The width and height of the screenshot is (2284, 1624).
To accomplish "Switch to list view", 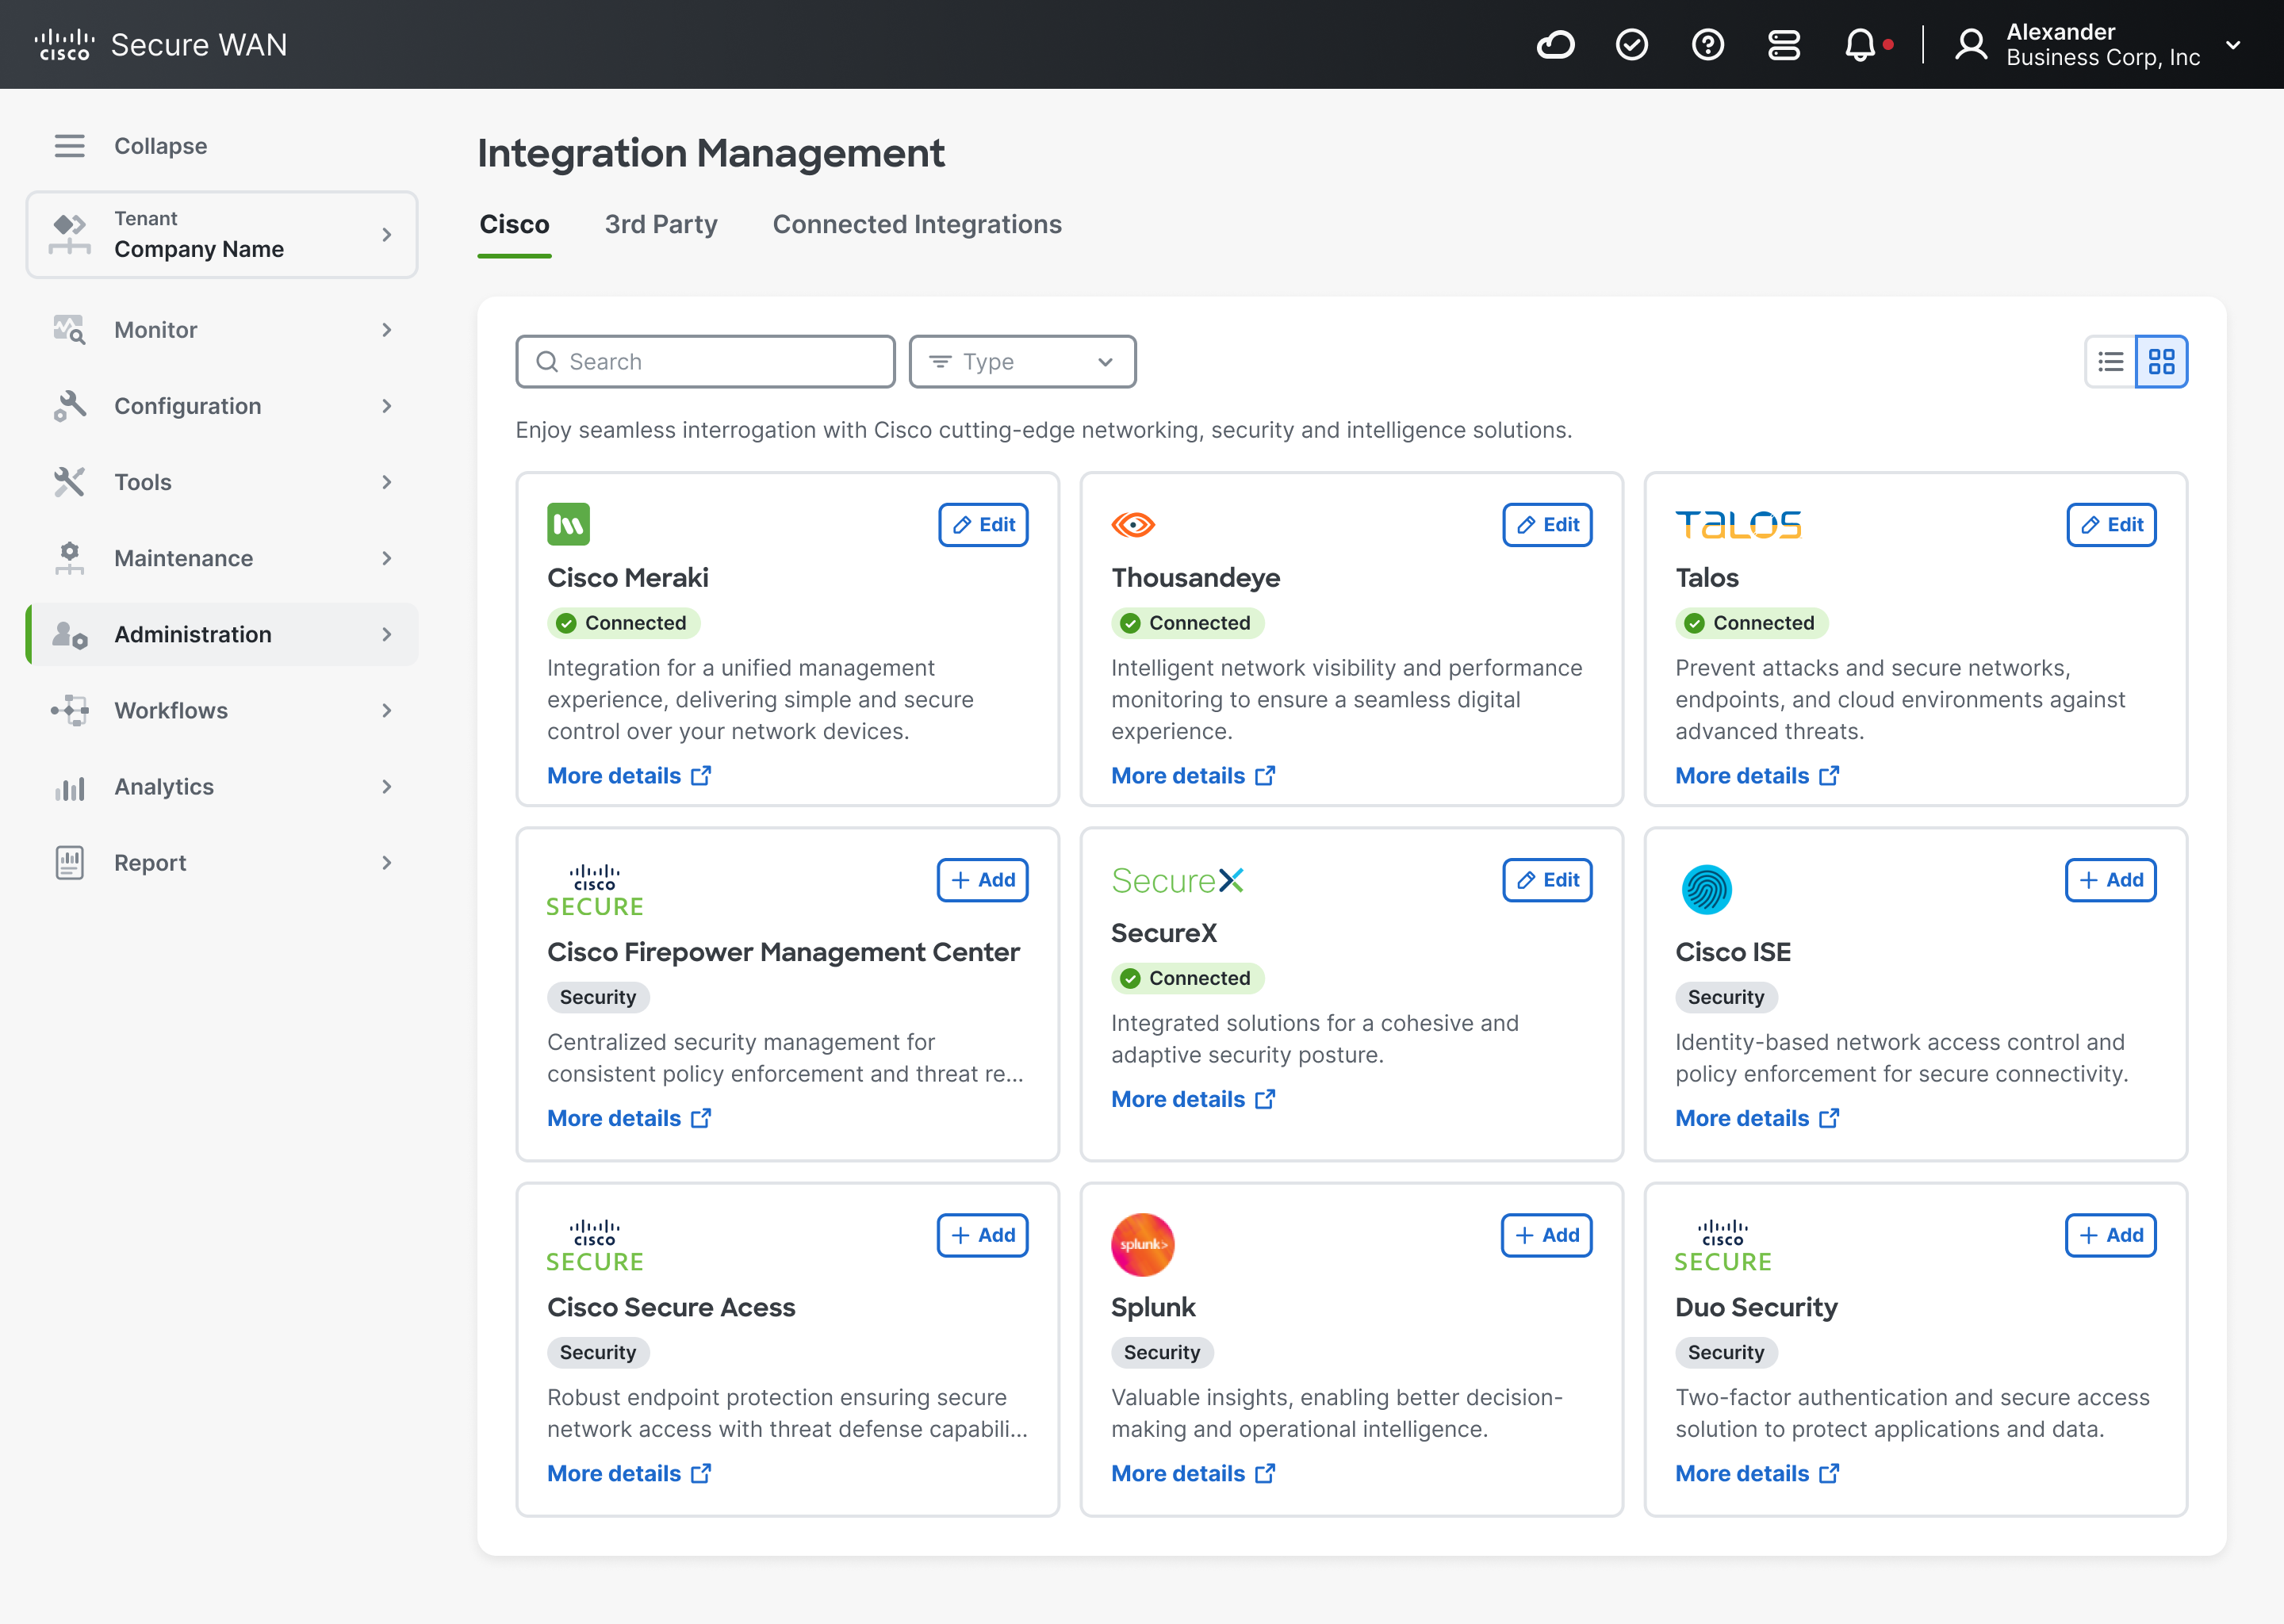I will [x=2110, y=361].
